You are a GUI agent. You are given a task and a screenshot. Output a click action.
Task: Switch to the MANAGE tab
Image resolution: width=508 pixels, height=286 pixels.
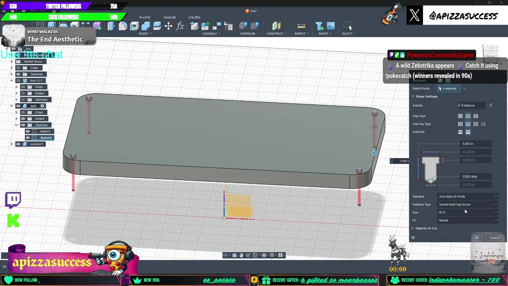click(170, 17)
